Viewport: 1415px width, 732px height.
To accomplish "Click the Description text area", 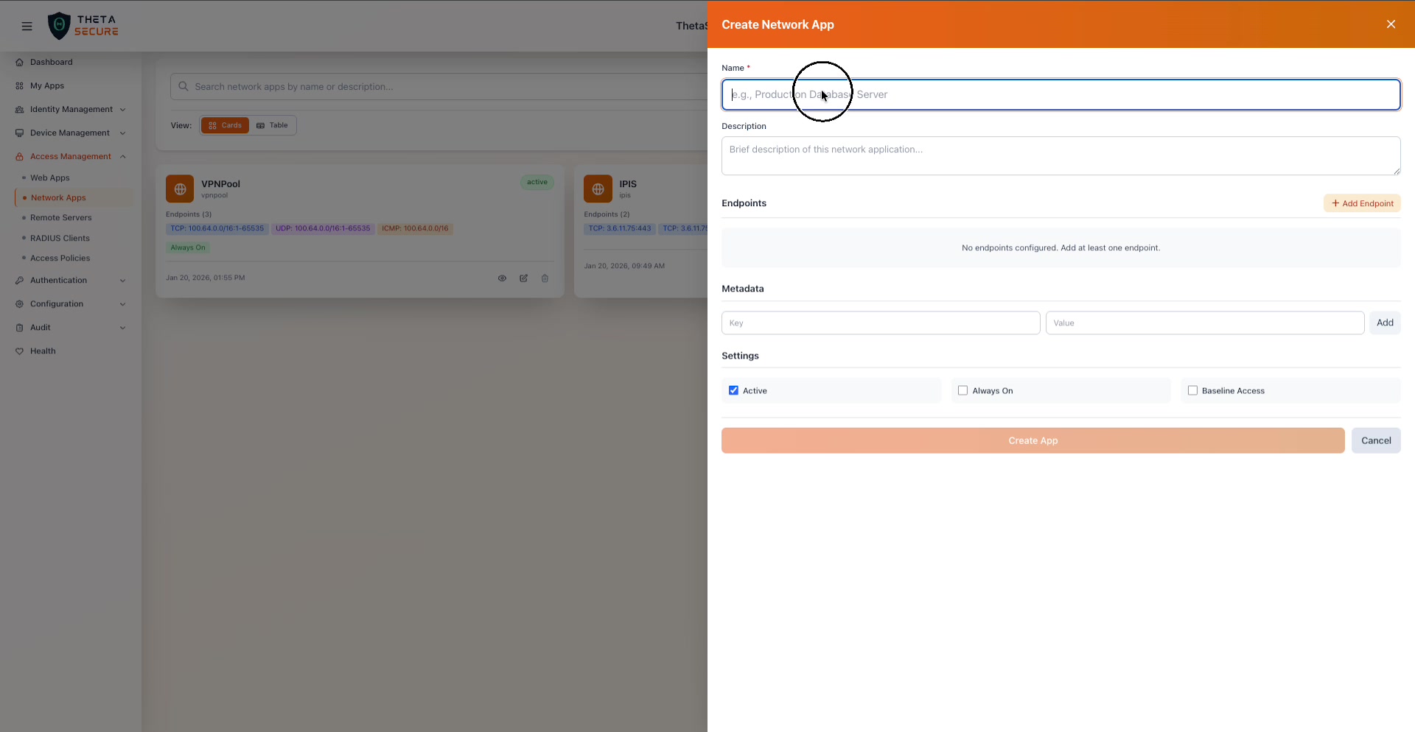I will click(1060, 155).
